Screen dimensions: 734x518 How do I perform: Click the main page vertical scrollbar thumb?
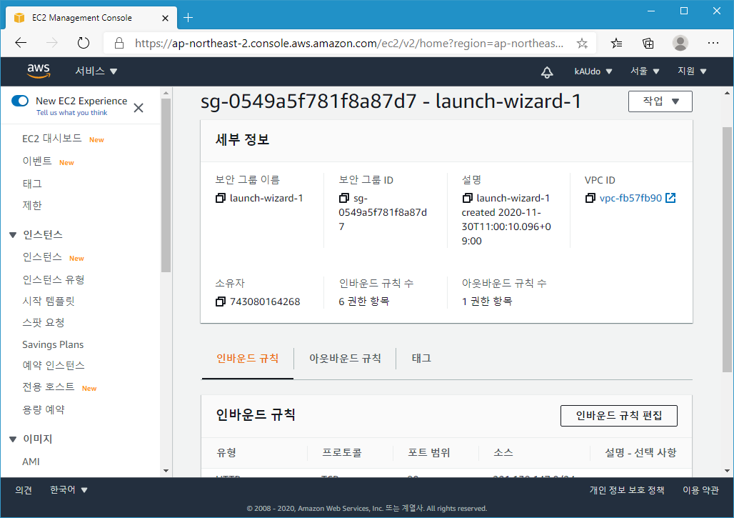coord(727,249)
